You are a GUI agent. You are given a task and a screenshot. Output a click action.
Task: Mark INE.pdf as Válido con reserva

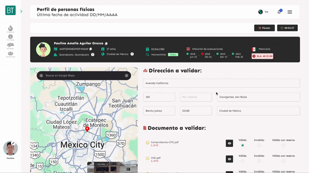[284, 161]
